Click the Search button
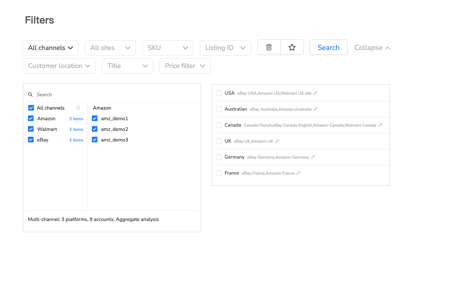 (328, 47)
